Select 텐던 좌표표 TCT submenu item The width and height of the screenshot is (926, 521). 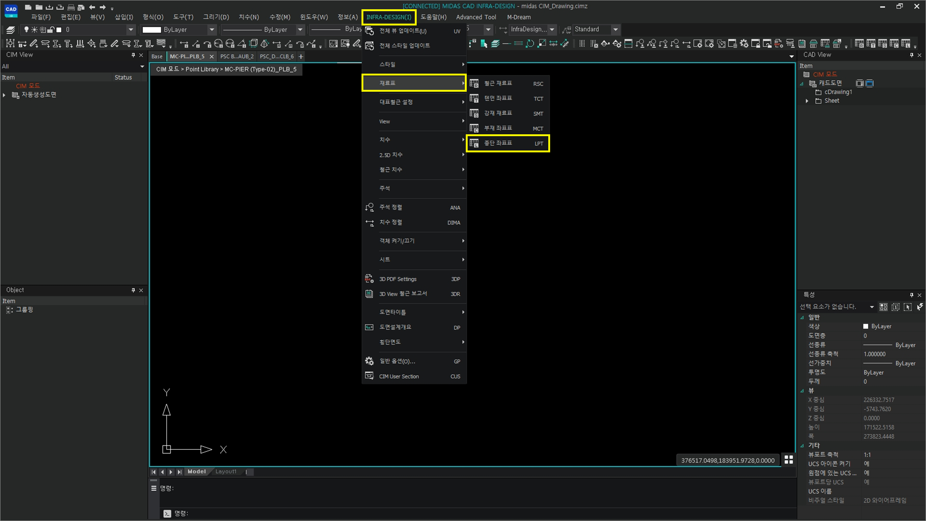click(508, 98)
